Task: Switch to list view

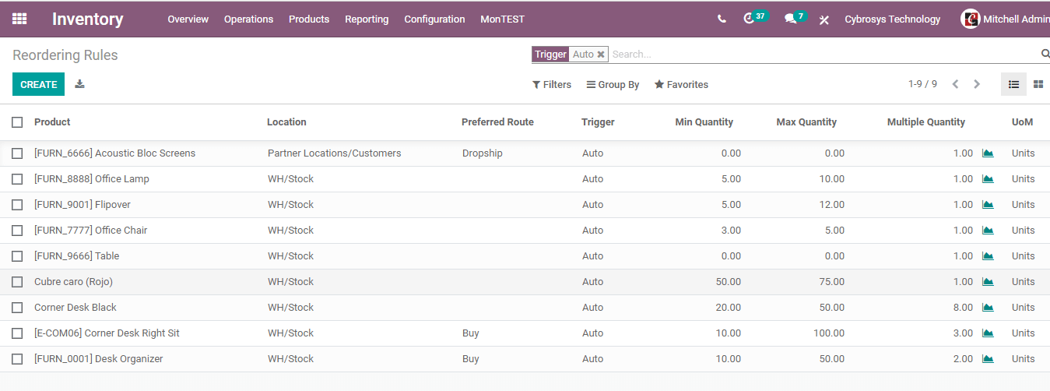Action: tap(1013, 84)
